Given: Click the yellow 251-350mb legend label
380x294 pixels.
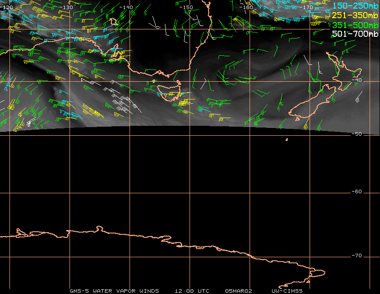Looking at the screenshot, I should [355, 15].
